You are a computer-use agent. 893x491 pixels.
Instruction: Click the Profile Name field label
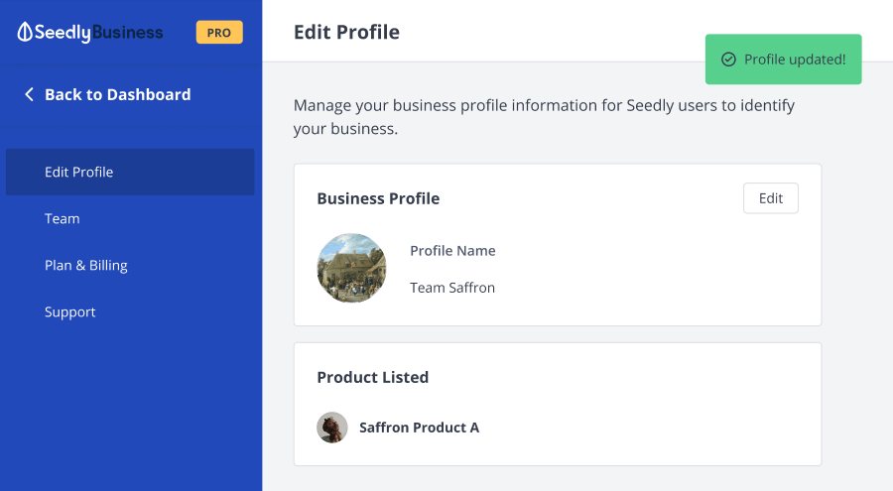coord(452,251)
